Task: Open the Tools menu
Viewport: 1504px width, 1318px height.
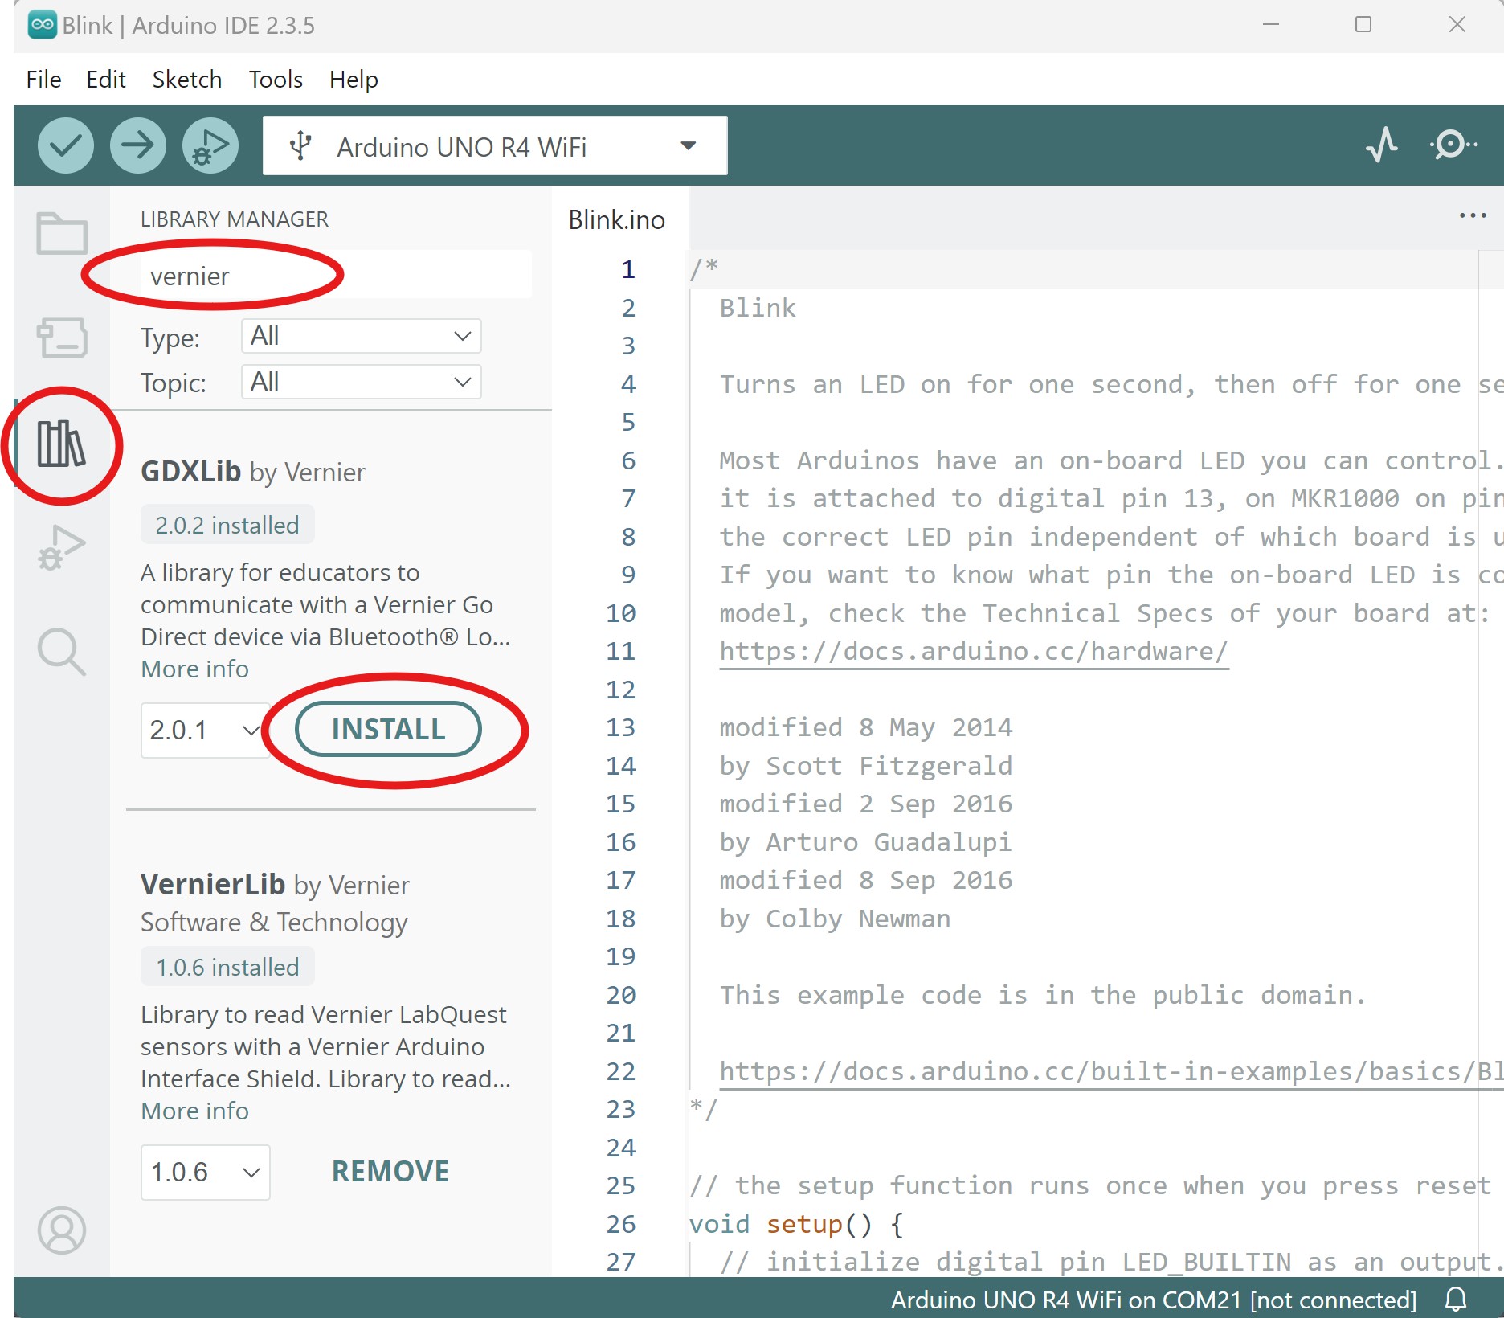Action: click(276, 80)
